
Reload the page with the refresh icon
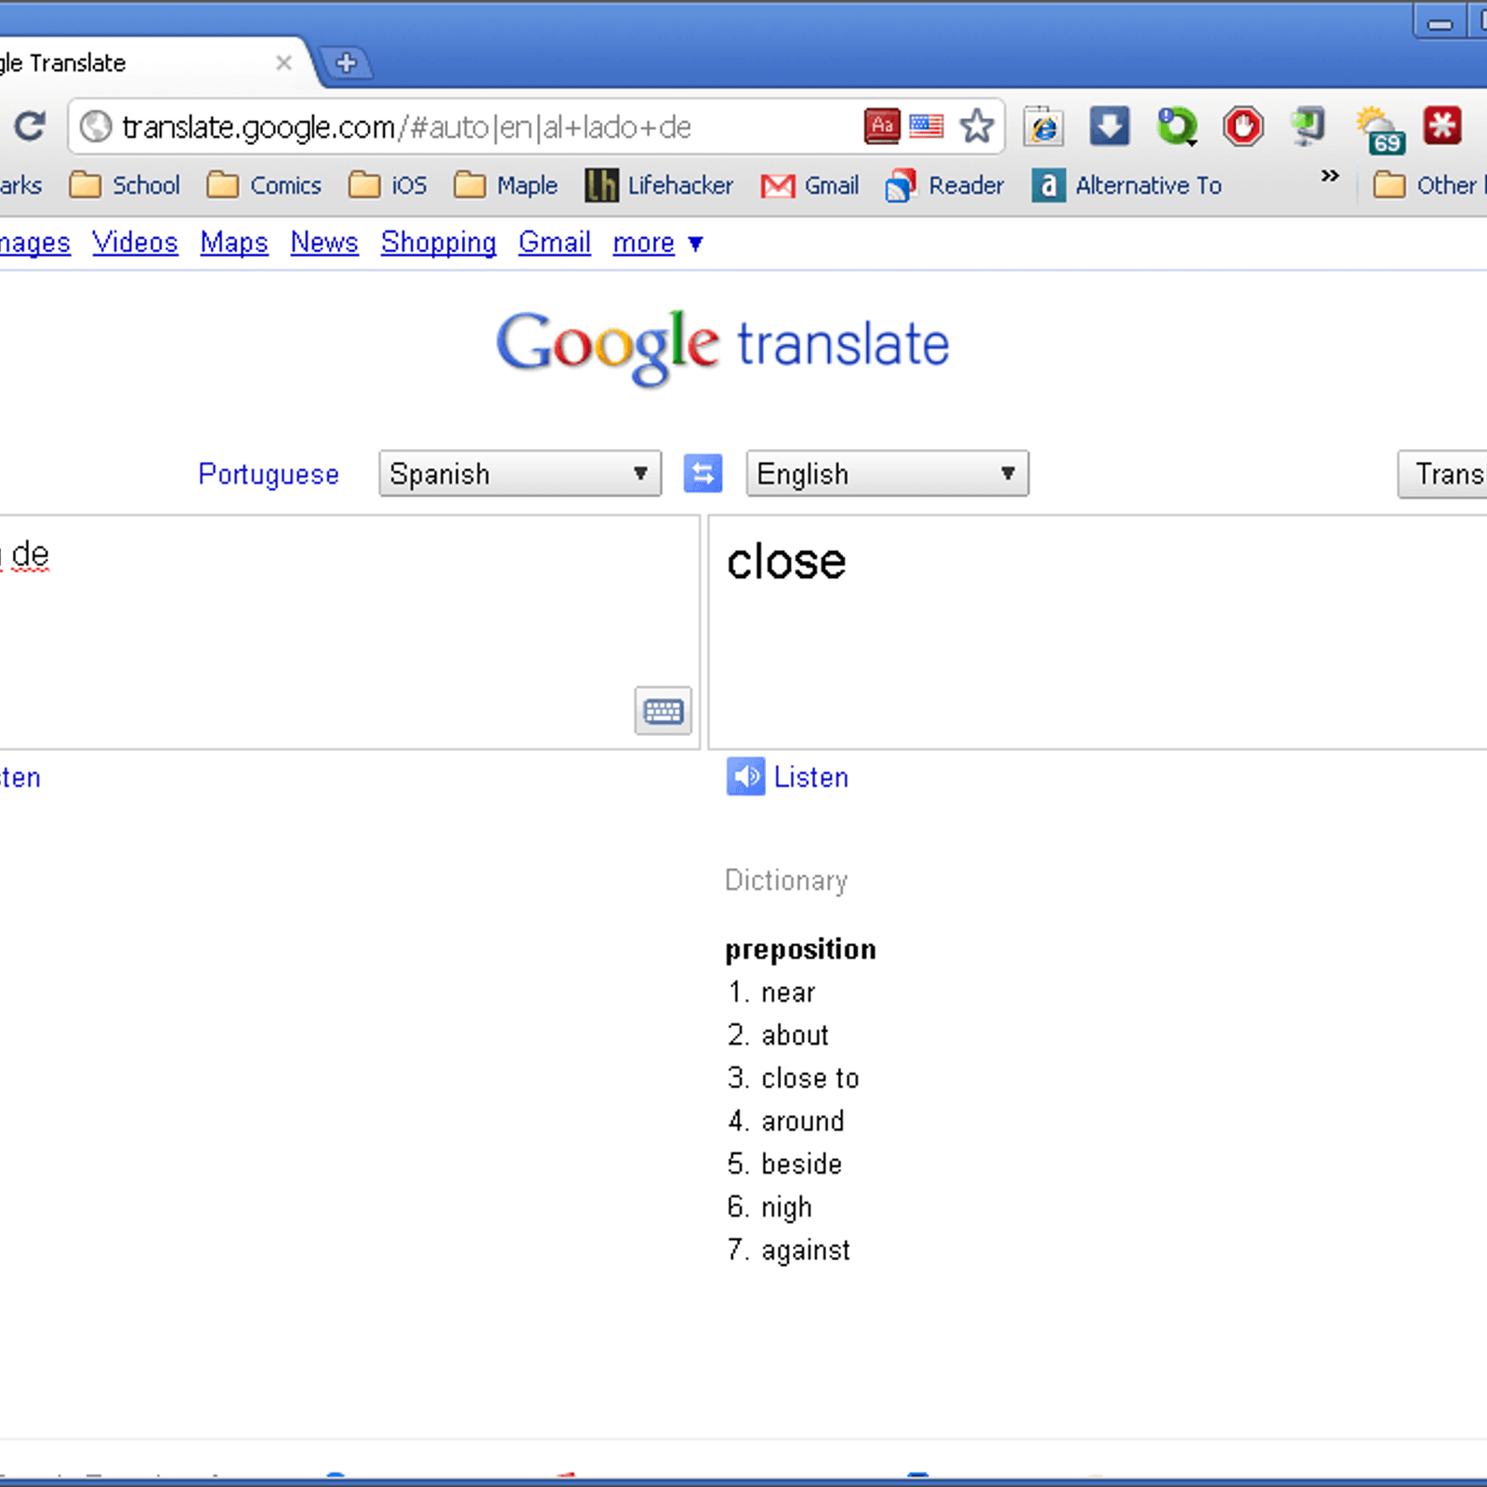[x=30, y=125]
